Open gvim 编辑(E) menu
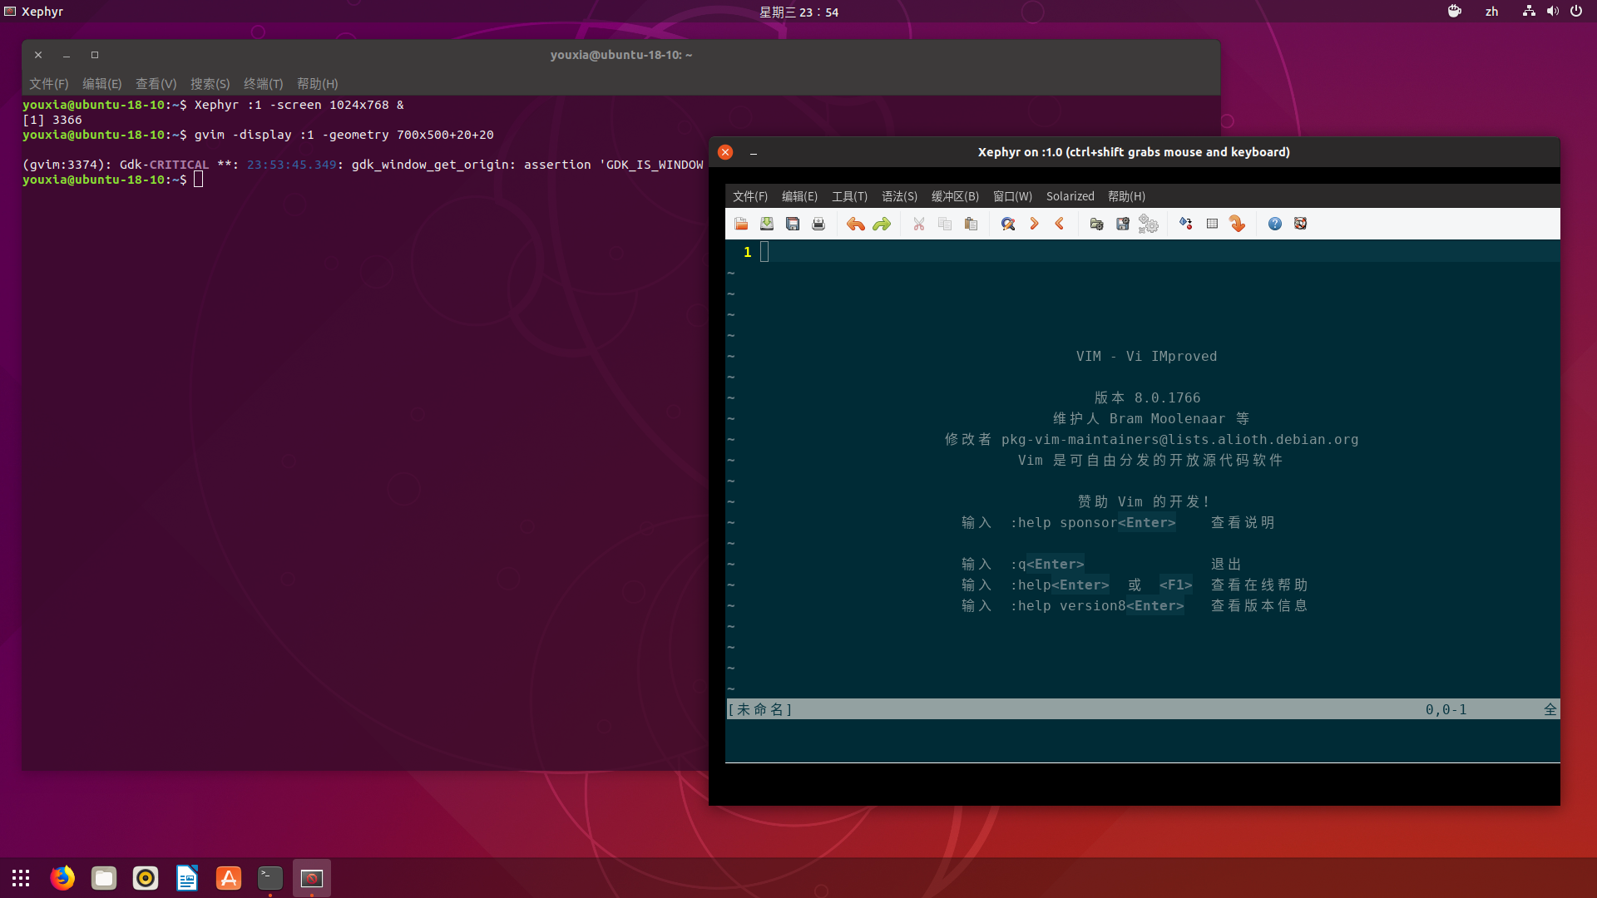The height and width of the screenshot is (898, 1597). coord(799,196)
